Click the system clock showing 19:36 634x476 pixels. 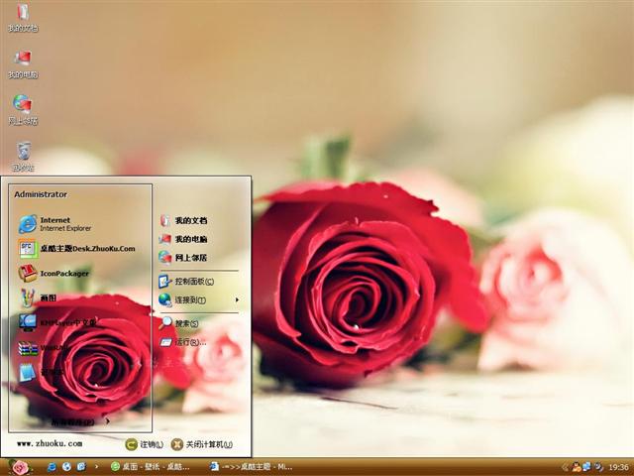pos(618,467)
